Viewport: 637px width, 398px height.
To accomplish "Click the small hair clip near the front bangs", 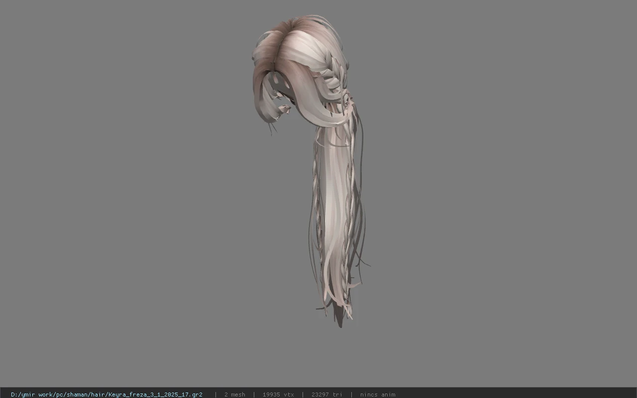I will (x=285, y=108).
